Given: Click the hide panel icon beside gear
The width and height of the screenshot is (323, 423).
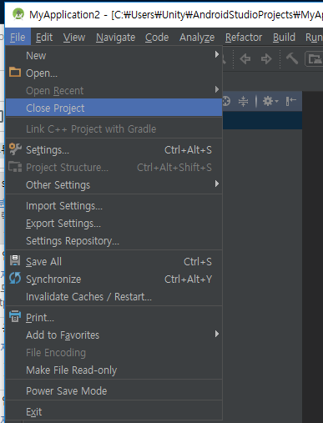Looking at the screenshot, I should [290, 101].
